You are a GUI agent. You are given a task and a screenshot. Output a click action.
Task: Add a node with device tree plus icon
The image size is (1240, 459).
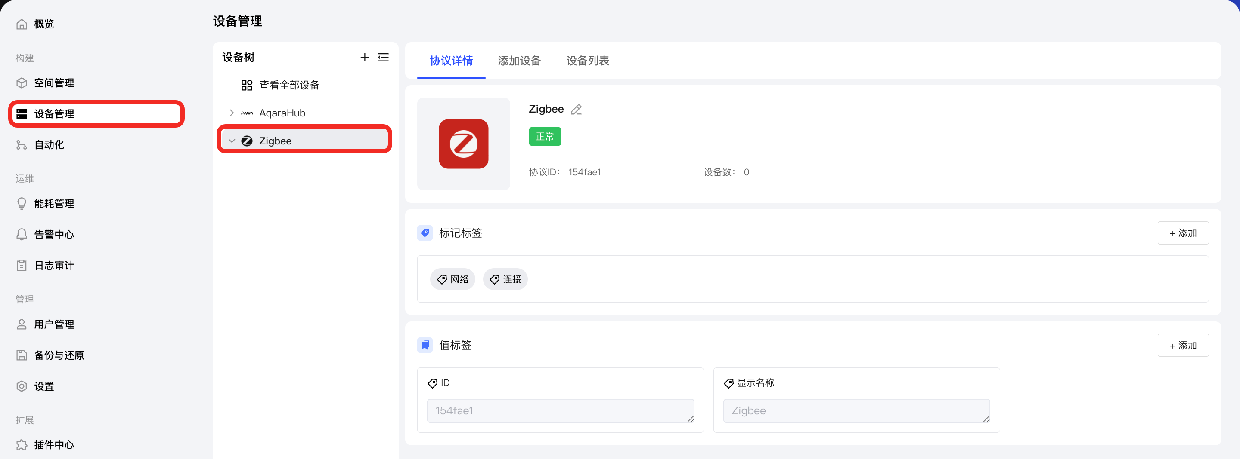[365, 57]
